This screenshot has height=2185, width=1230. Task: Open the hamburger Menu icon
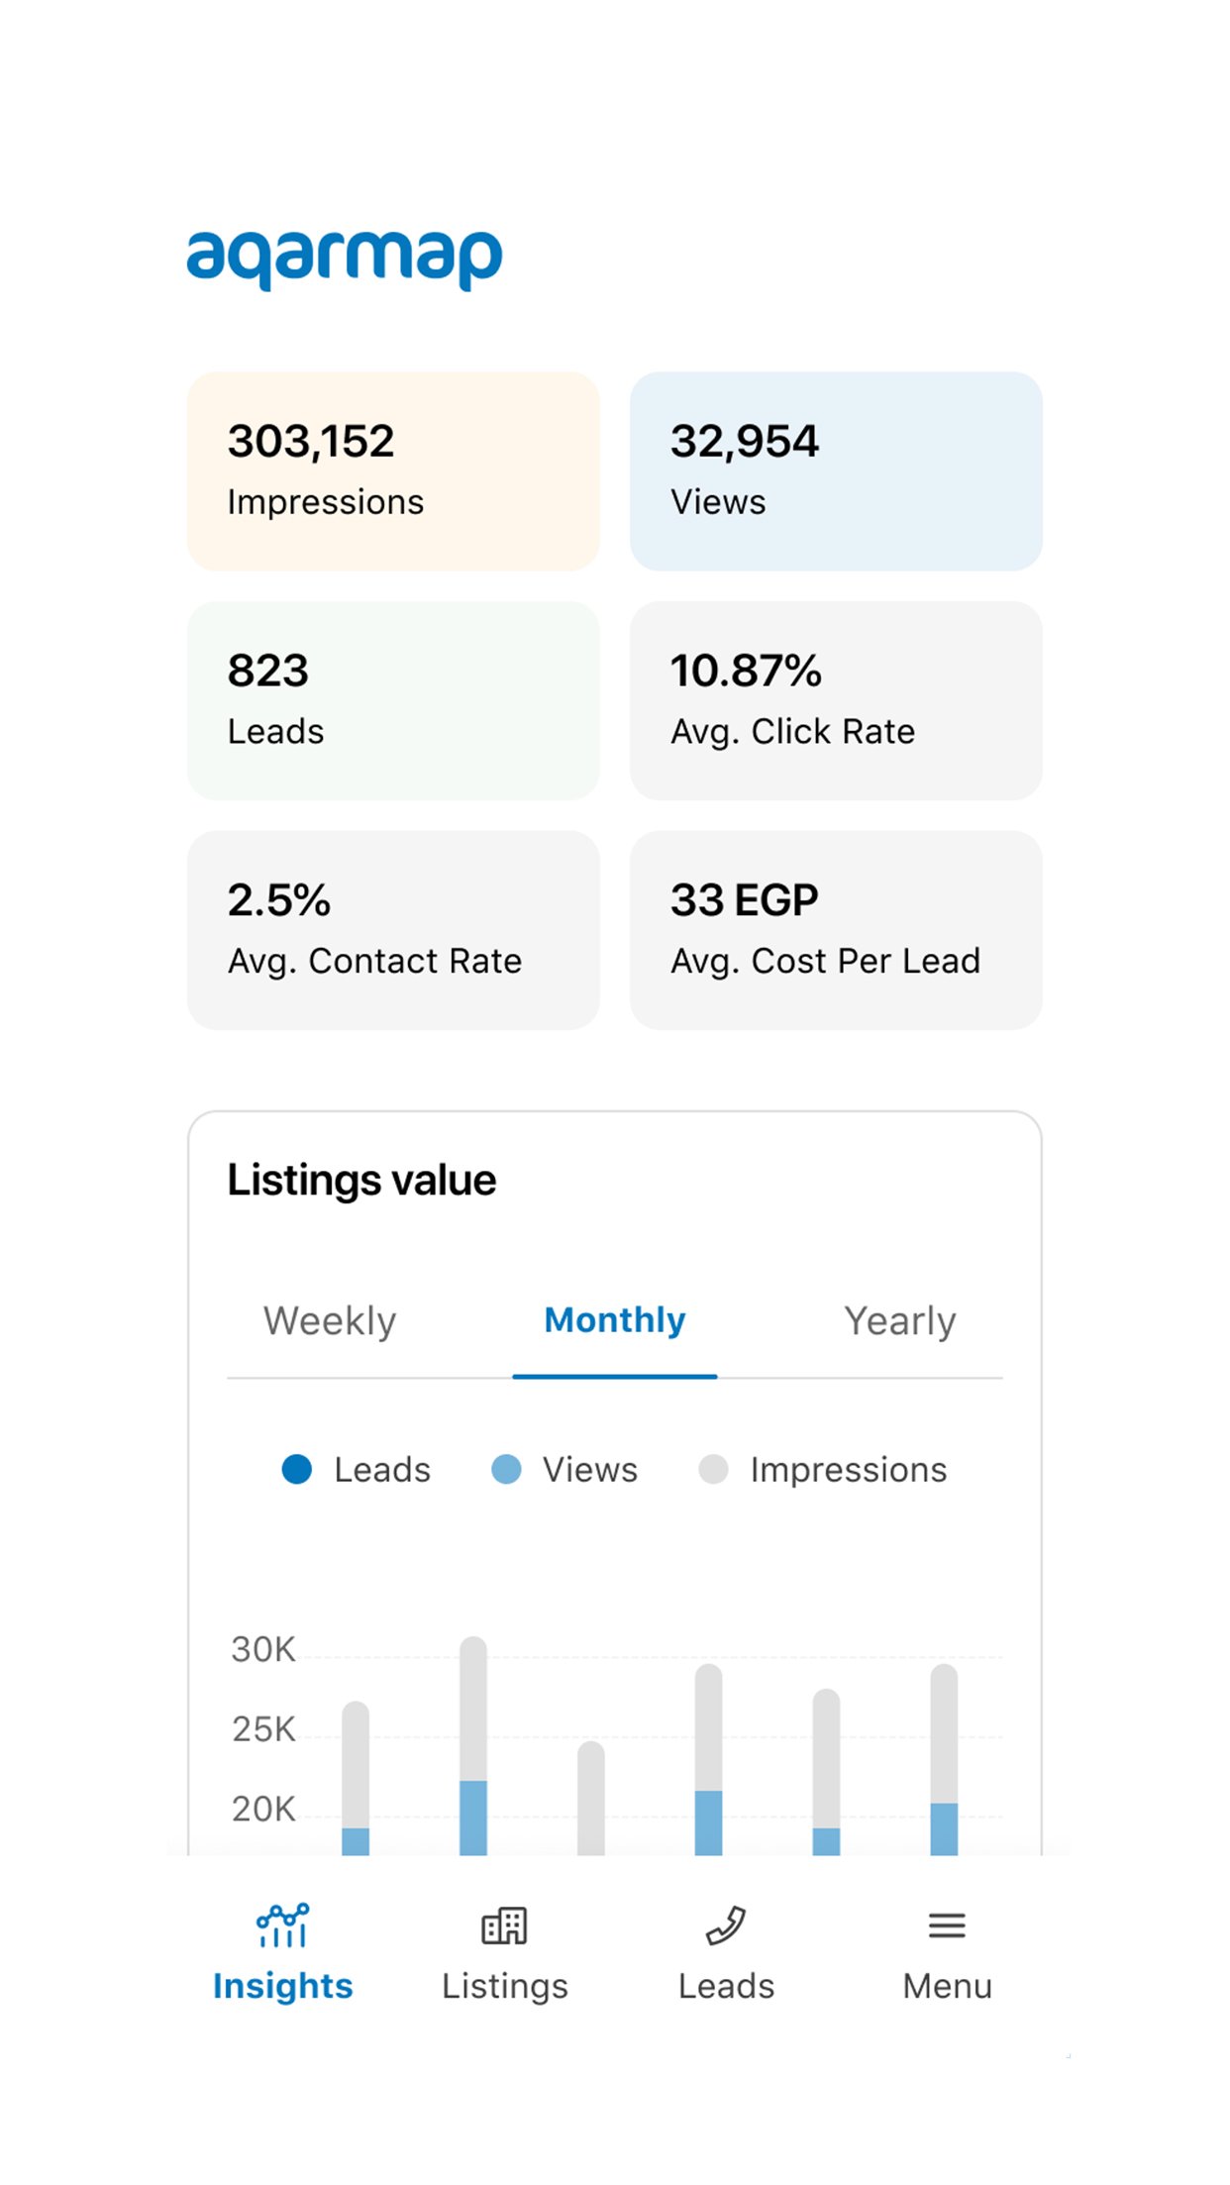click(947, 1925)
